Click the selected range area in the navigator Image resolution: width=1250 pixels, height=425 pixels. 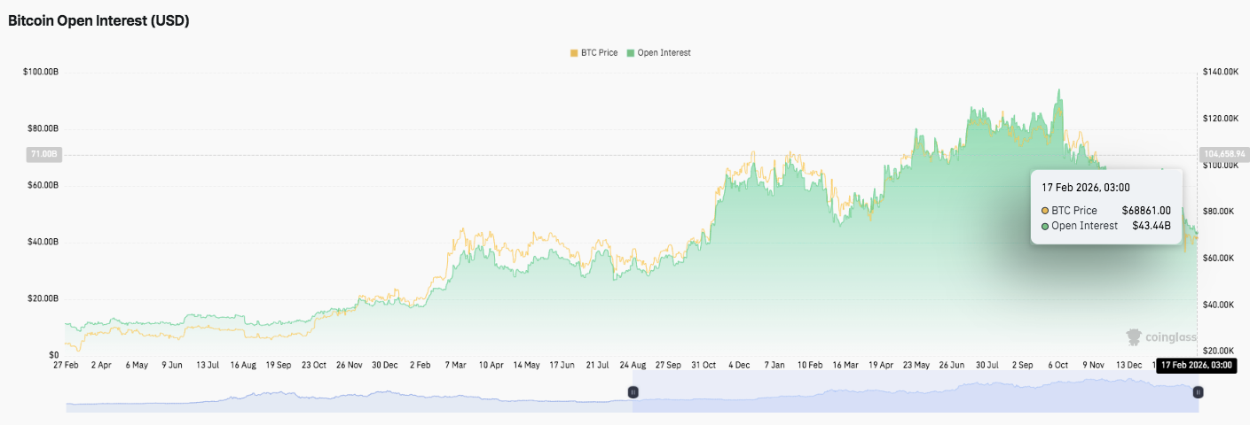point(914,391)
